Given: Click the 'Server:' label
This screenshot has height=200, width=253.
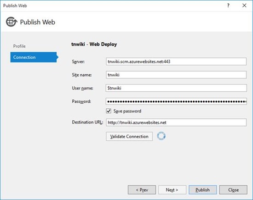Looking at the screenshot, I should pos(78,61).
